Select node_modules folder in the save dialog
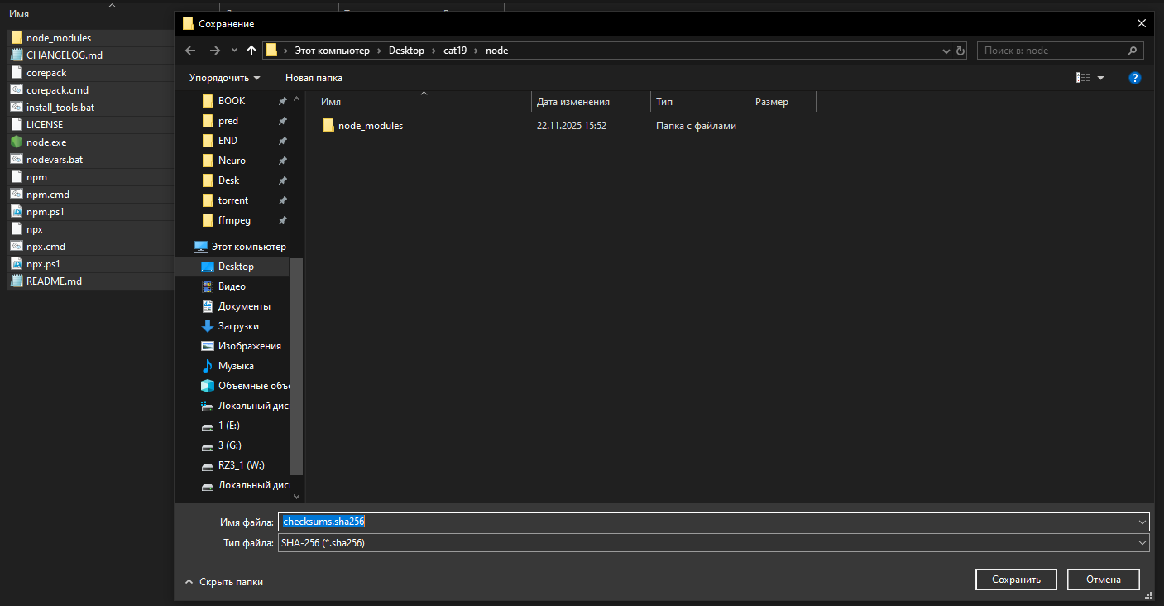The image size is (1164, 606). 371,126
